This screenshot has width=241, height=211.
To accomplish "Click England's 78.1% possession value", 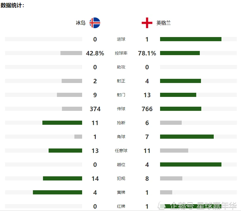I will click(147, 53).
